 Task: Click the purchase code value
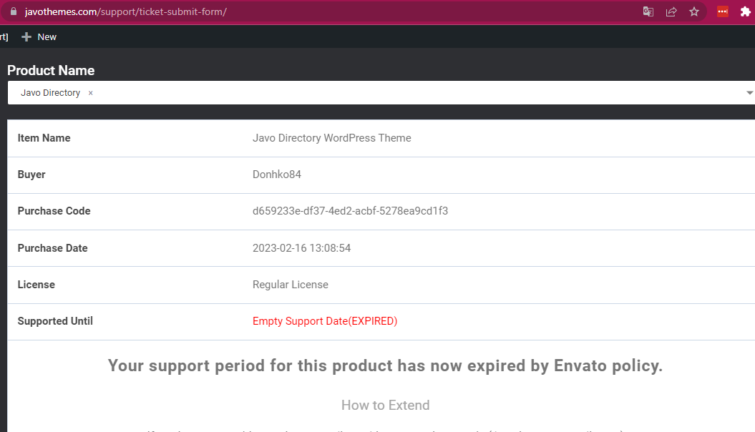[x=350, y=211]
